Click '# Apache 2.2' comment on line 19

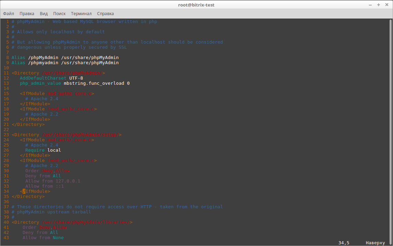[x=42, y=114]
